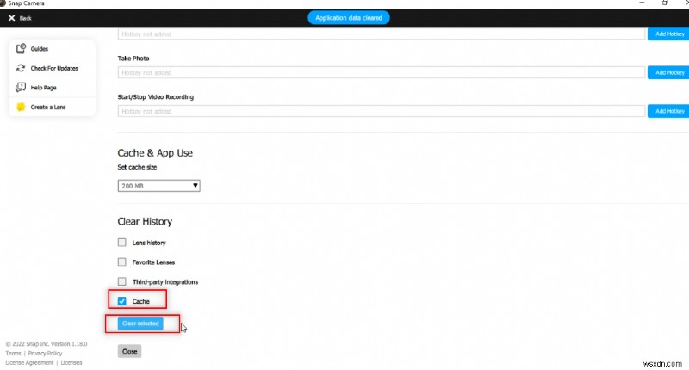
Task: Open the Licenses link
Action: pos(71,362)
